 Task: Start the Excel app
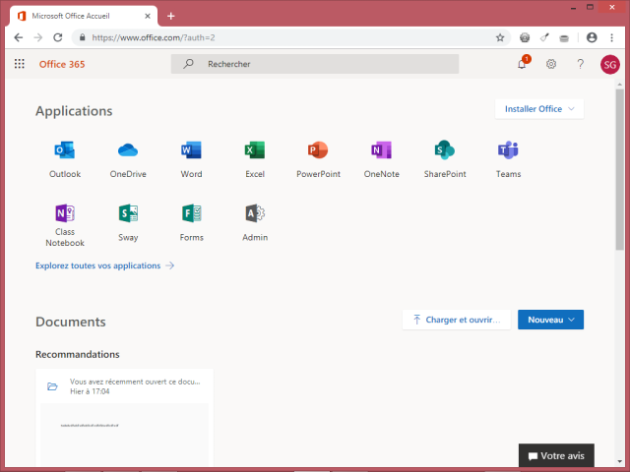255,150
